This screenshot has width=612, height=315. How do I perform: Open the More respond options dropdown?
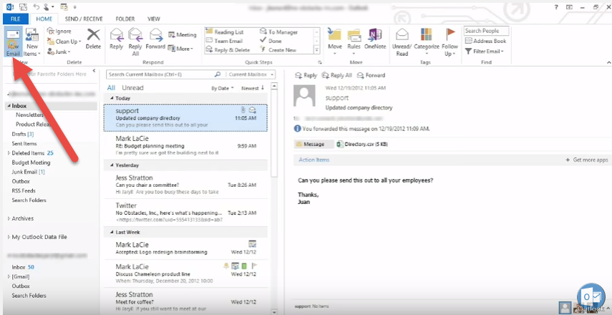click(x=180, y=49)
